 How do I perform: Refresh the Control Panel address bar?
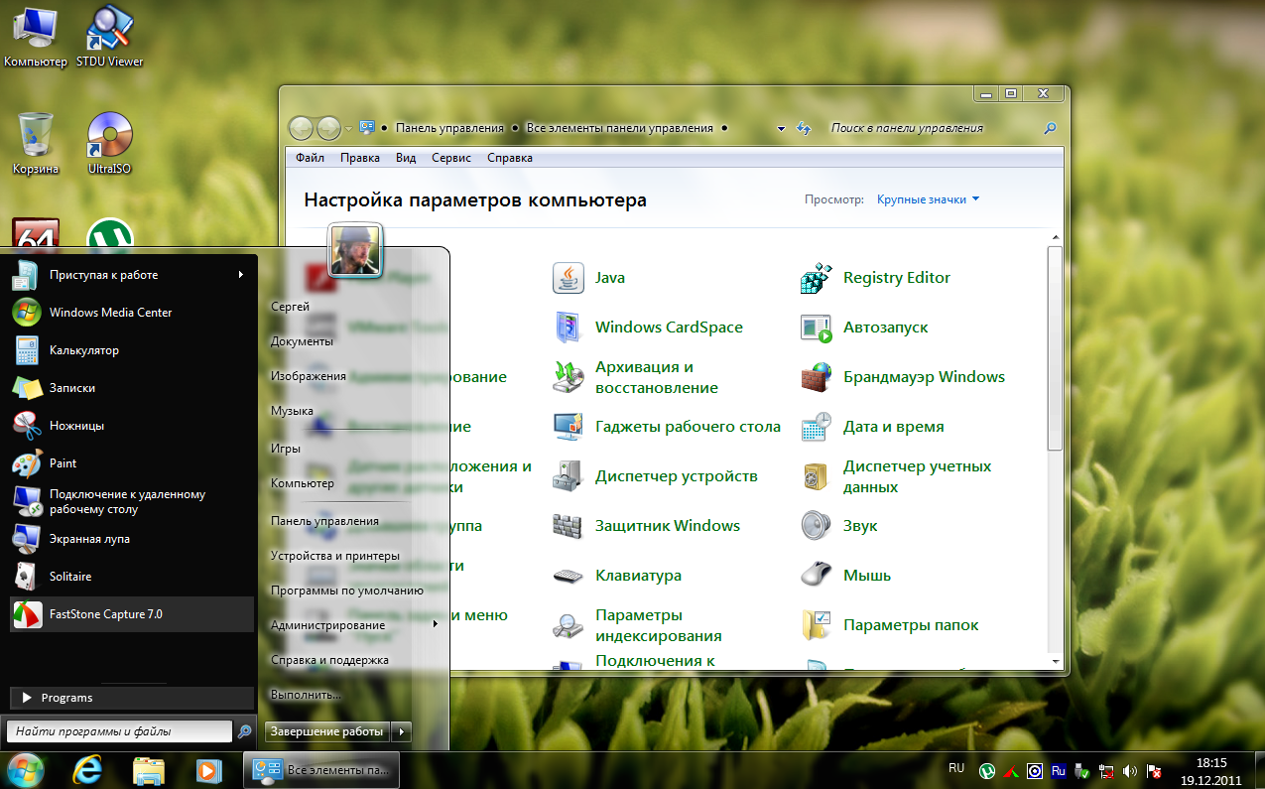click(805, 128)
